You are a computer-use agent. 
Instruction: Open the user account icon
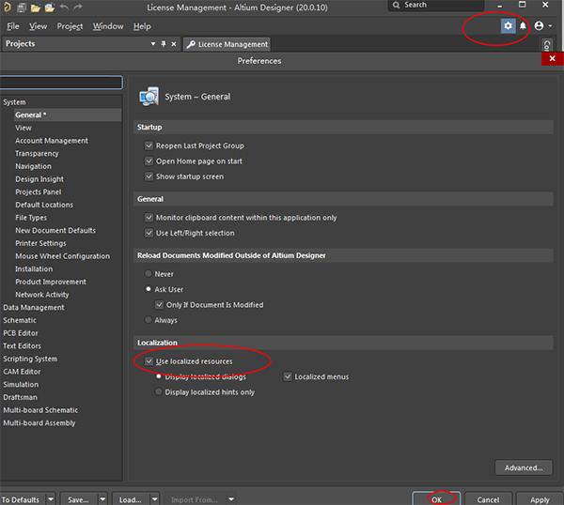click(x=539, y=26)
